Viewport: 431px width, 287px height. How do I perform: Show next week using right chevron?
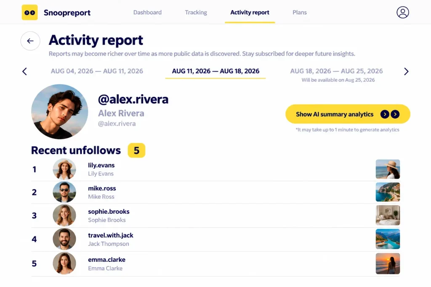(x=406, y=71)
